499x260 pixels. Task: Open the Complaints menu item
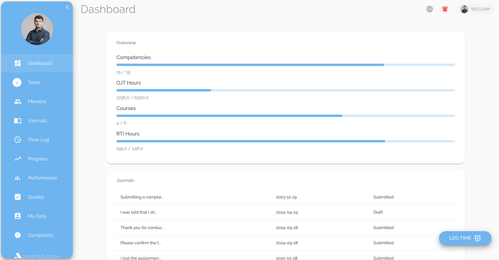(x=40, y=235)
